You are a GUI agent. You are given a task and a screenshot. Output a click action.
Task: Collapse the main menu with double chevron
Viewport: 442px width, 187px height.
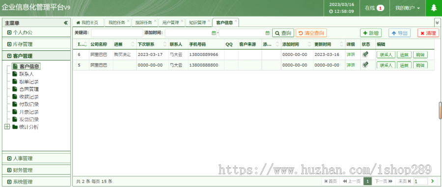pyautogui.click(x=66, y=23)
